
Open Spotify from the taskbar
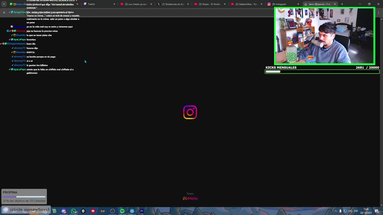(122, 211)
